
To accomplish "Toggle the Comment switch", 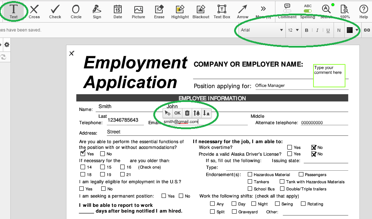I will pos(287,11).
